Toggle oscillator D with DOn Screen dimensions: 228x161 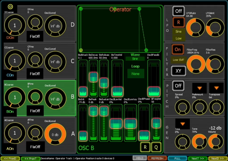[10, 38]
